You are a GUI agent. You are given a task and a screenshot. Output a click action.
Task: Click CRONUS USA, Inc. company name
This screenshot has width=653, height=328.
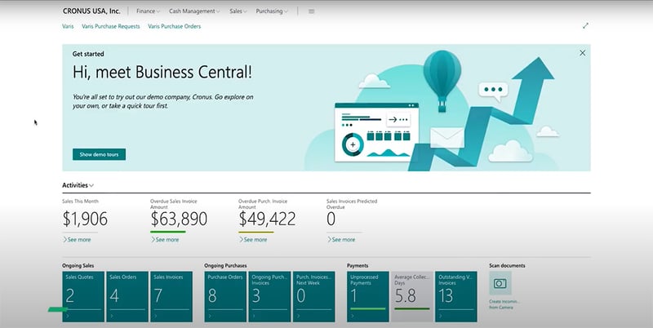tap(91, 11)
